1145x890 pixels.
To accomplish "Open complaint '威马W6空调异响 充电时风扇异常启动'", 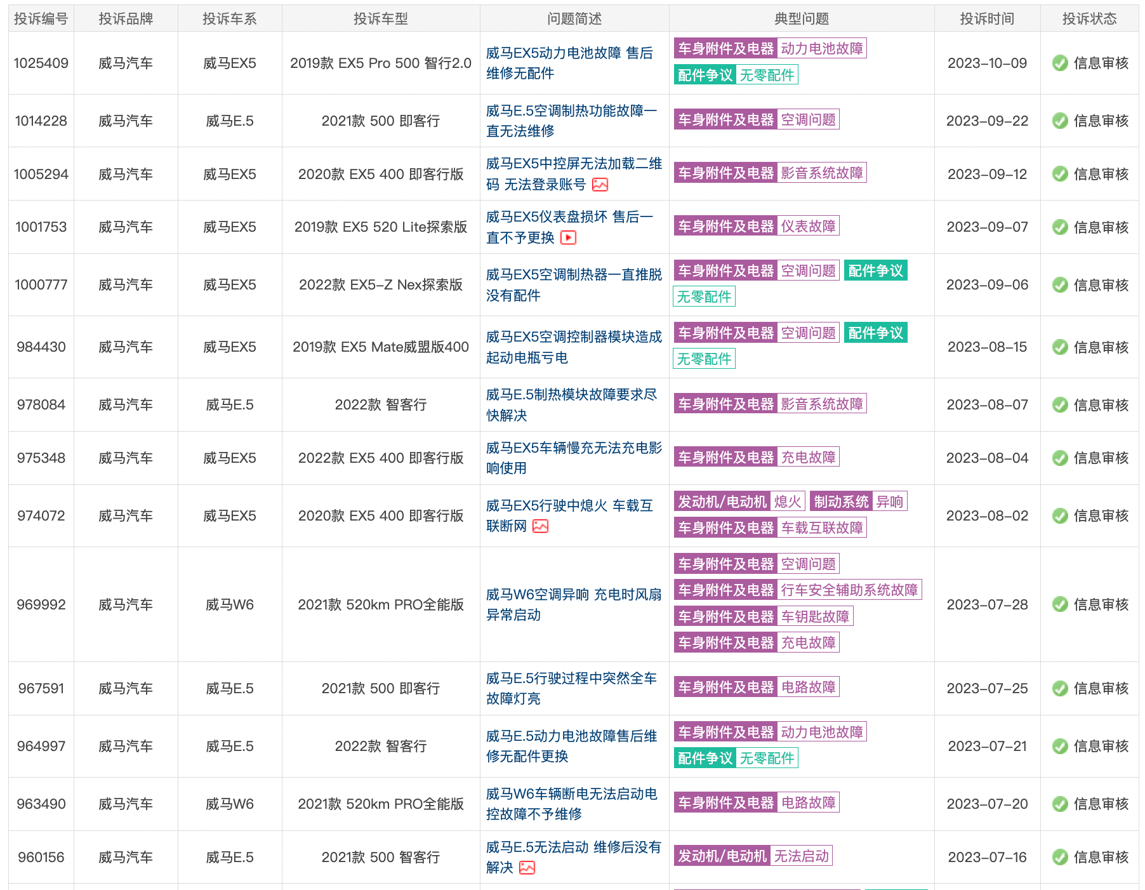I will [x=574, y=604].
